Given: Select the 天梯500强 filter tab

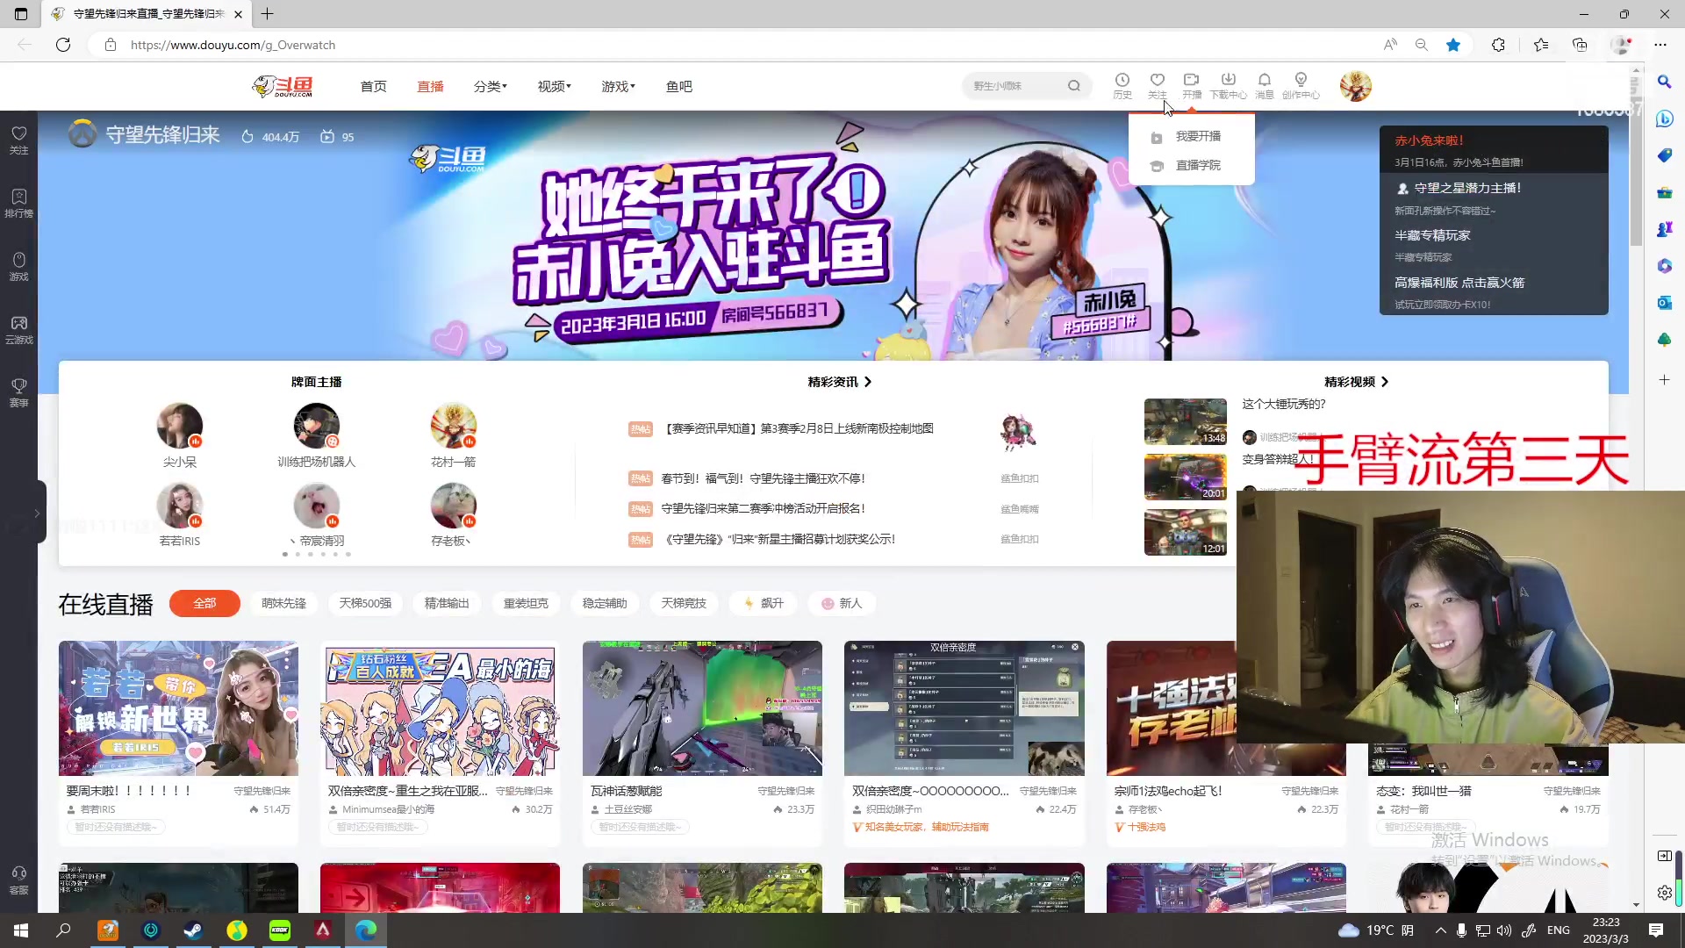Looking at the screenshot, I should (365, 603).
